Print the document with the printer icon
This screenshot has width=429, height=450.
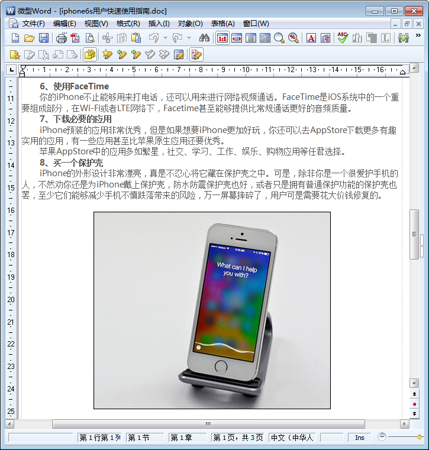(61, 38)
